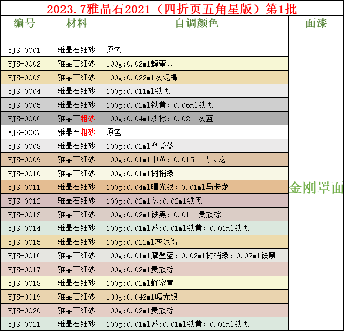The width and height of the screenshot is (344, 331).
Task: Click the cell 'YJS-0008'
Action: tap(24, 146)
